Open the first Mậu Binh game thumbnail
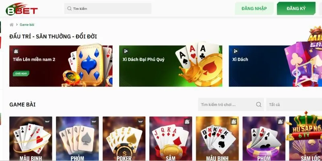The image size is (322, 161). click(31, 138)
